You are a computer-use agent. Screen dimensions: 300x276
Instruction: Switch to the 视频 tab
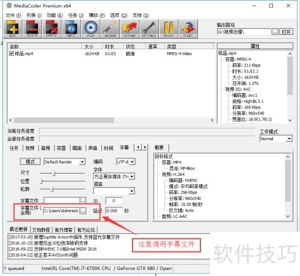[x=30, y=148]
